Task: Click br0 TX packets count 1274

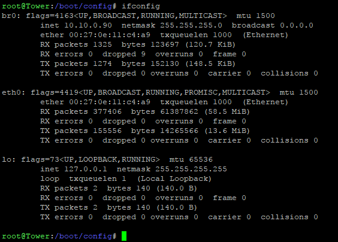Action: point(102,63)
